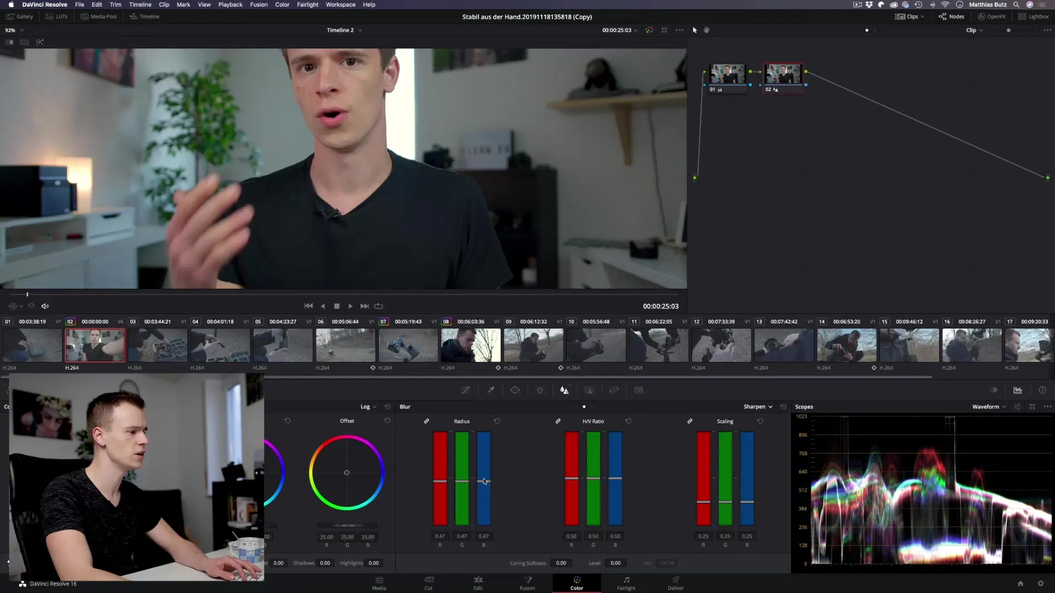
Task: Open the Key palette icon
Action: (589, 390)
